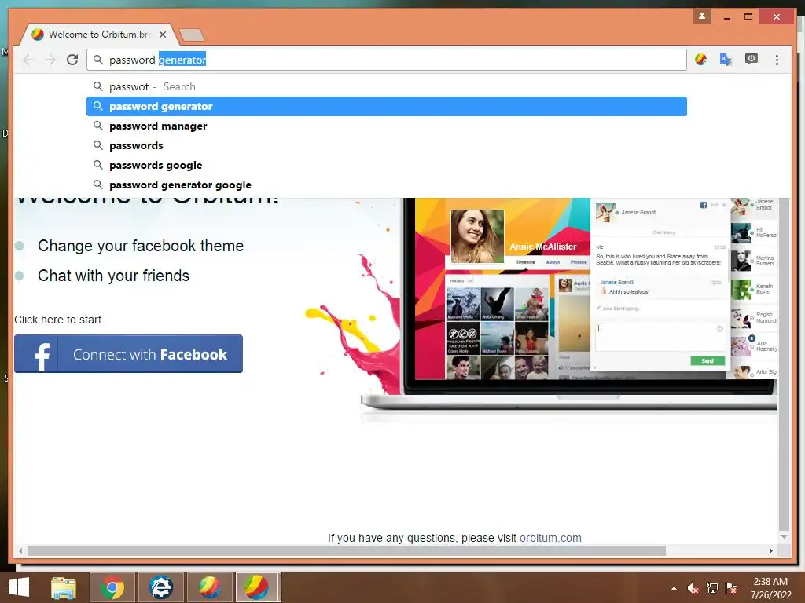The width and height of the screenshot is (805, 603).
Task: Choose the 'passwot - Search' suggestion
Action: tap(387, 86)
